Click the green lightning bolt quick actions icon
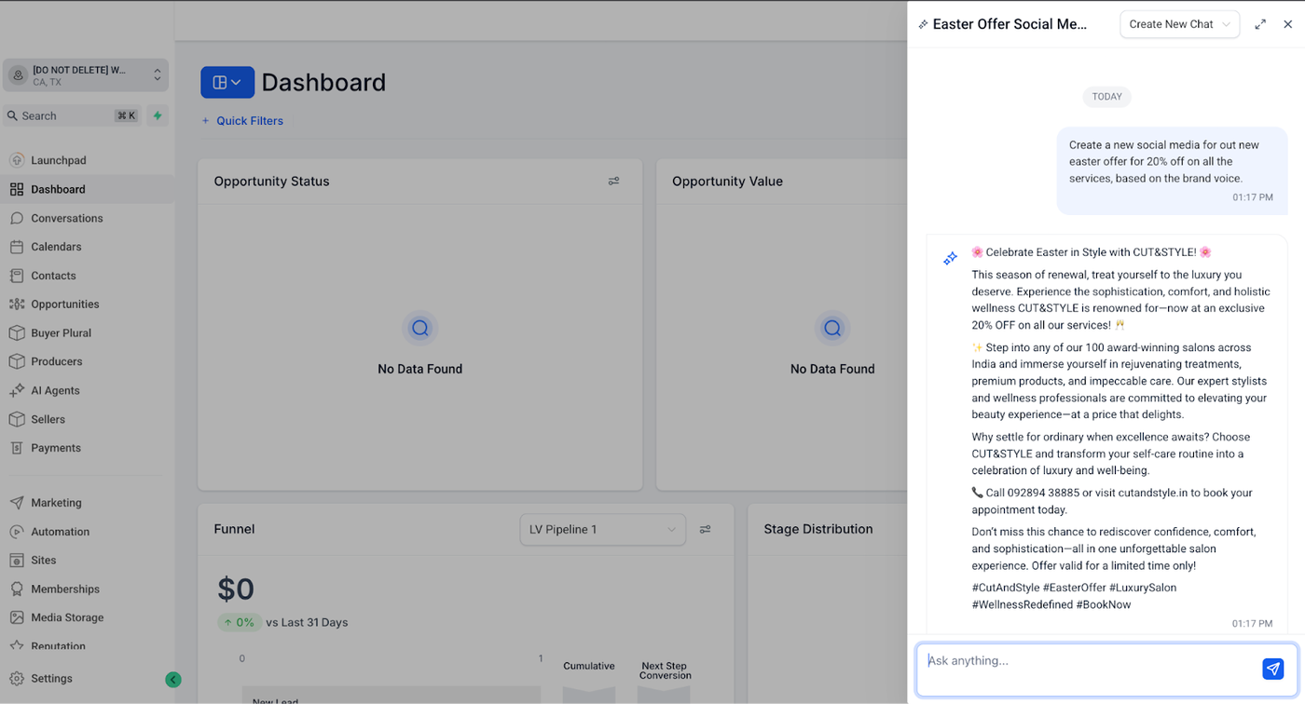The height and width of the screenshot is (704, 1305). [x=158, y=115]
